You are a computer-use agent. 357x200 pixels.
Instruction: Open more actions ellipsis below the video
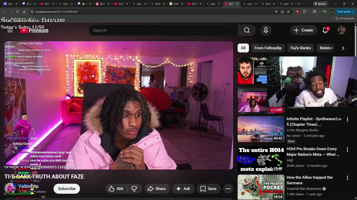pyautogui.click(x=228, y=189)
